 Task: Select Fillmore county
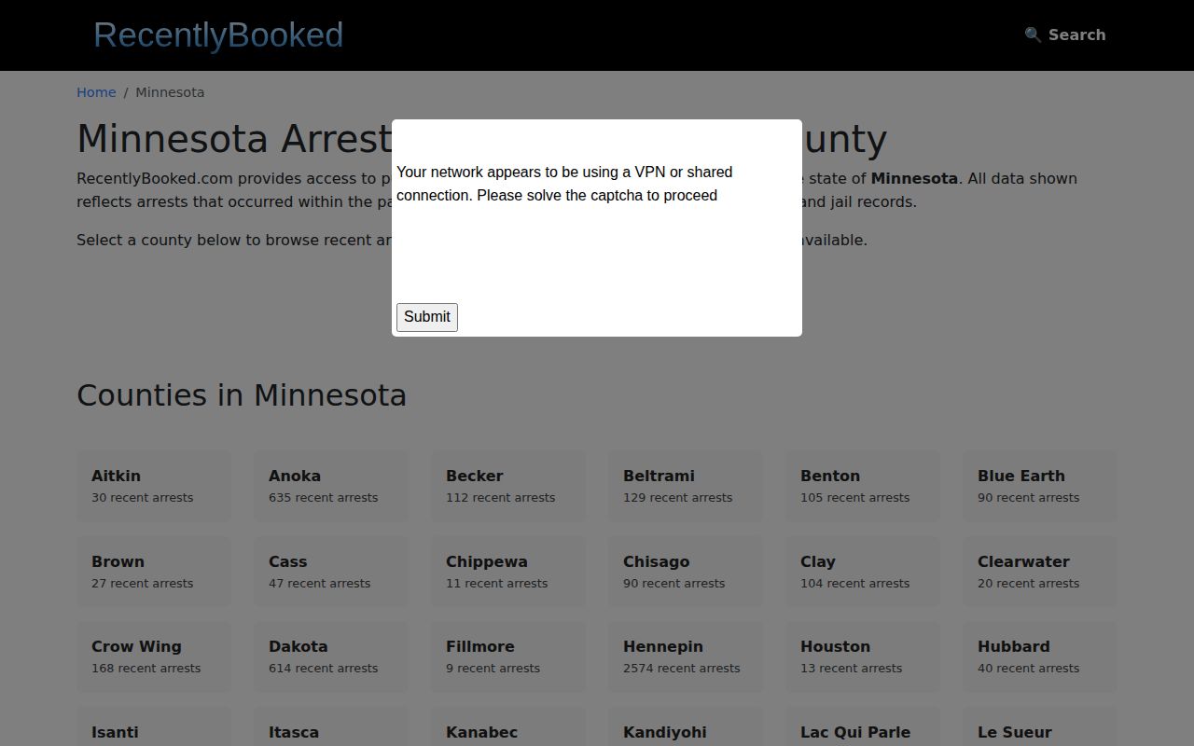pyautogui.click(x=508, y=656)
